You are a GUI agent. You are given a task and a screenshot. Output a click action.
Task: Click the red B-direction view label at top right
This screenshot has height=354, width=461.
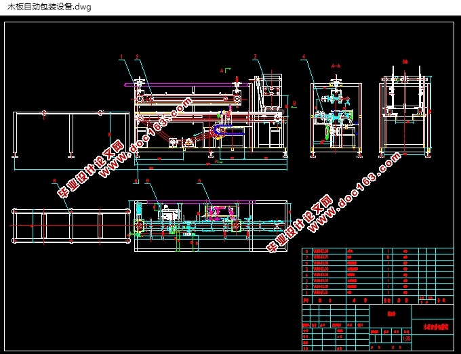coord(405,62)
